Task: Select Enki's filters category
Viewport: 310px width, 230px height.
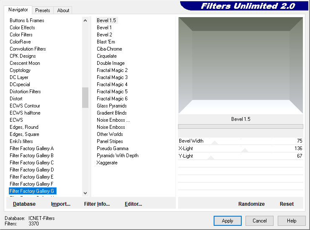Action: coord(21,141)
